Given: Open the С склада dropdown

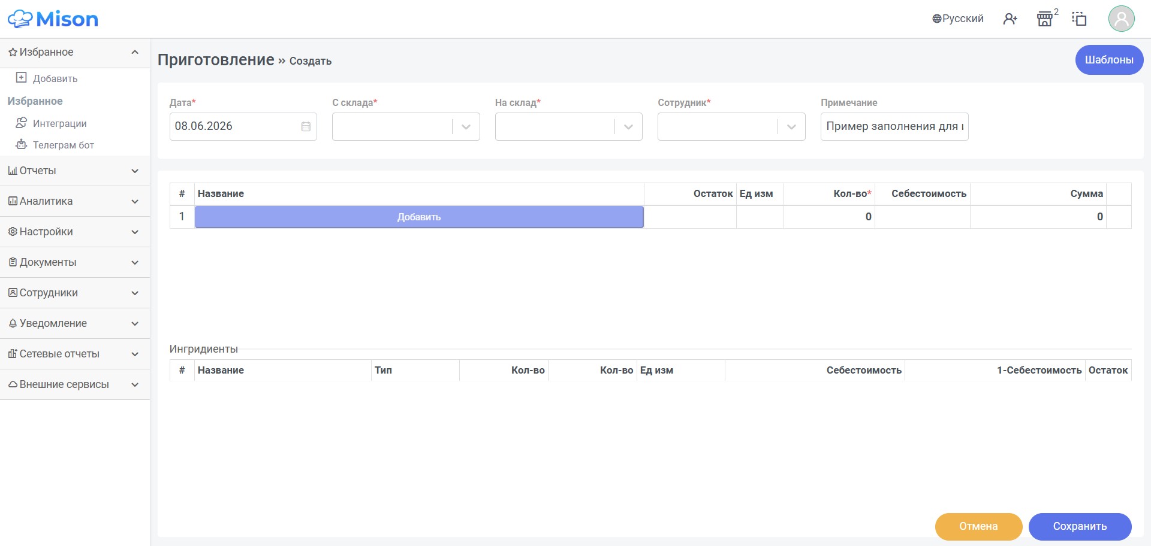Looking at the screenshot, I should 406,126.
